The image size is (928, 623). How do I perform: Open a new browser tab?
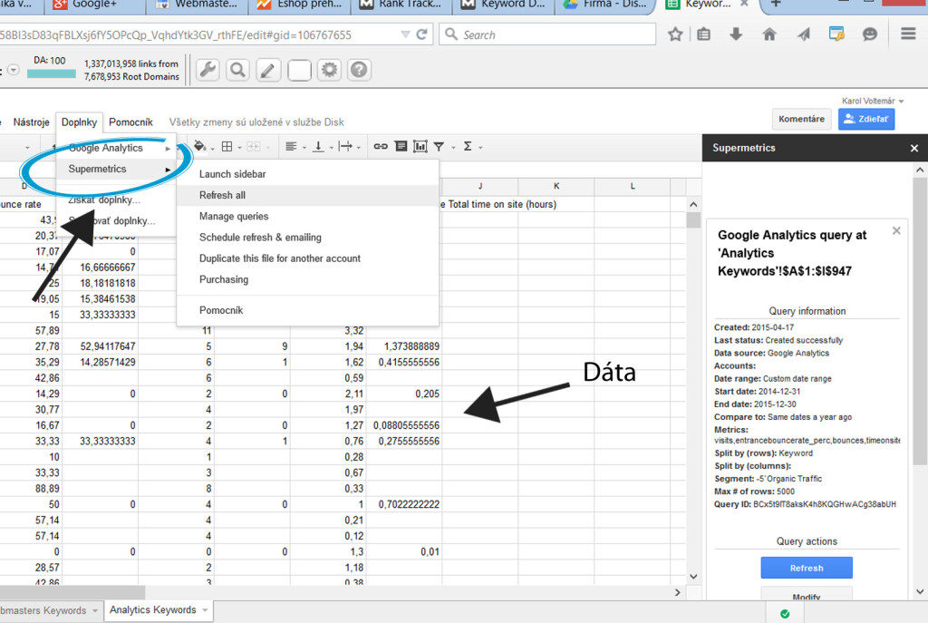click(776, 5)
